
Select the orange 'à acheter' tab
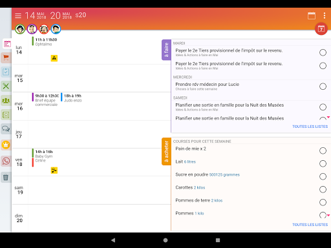[166, 152]
